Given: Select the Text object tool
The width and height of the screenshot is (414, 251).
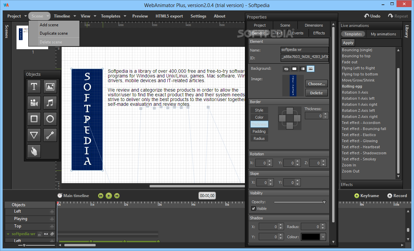Looking at the screenshot, I should (x=34, y=87).
